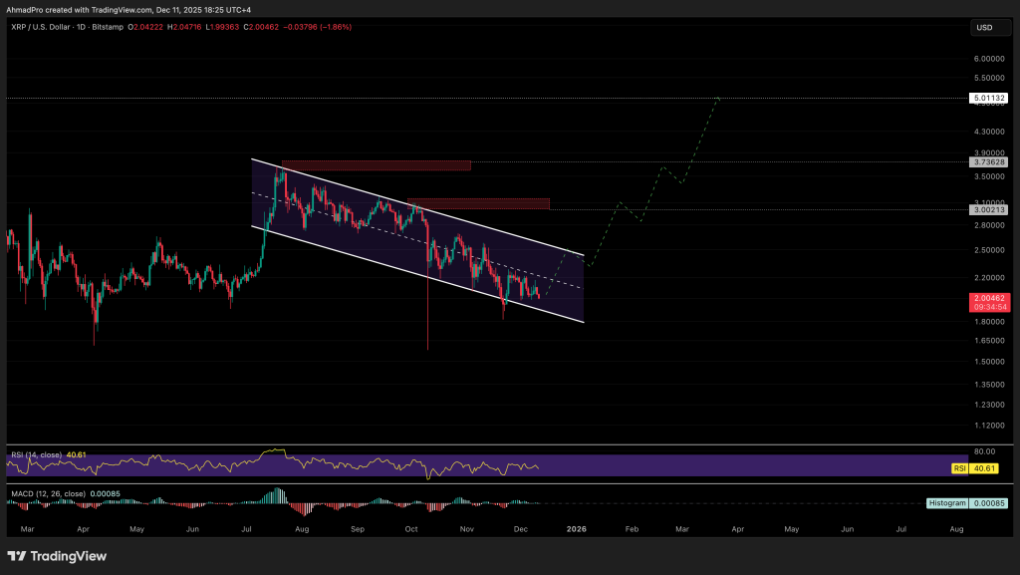
Task: Select the 5.01132 price target label
Action: [x=990, y=98]
